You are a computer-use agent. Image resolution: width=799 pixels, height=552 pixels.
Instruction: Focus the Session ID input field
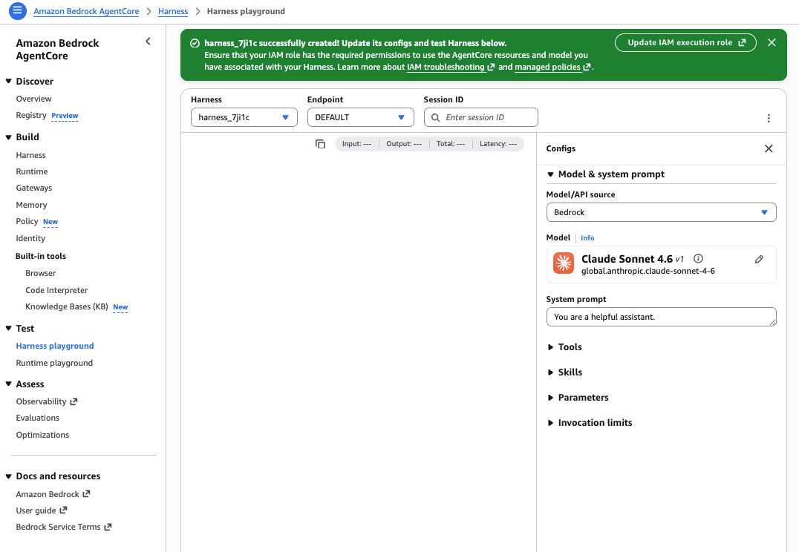point(480,117)
